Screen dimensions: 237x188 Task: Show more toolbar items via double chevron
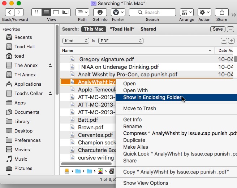234,15
